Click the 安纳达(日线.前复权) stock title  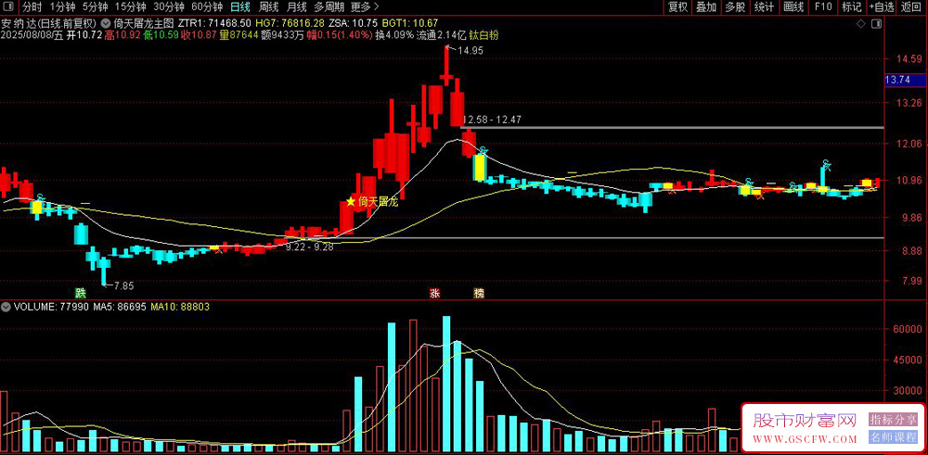pos(48,24)
